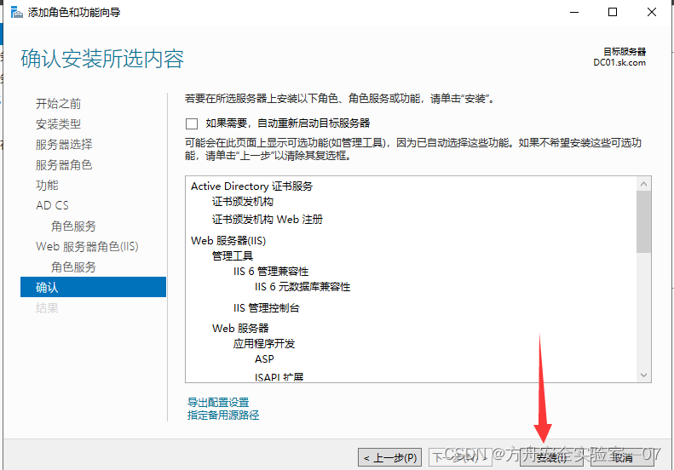Image resolution: width=674 pixels, height=470 pixels.
Task: Click 导出配置设置 link
Action: [218, 403]
